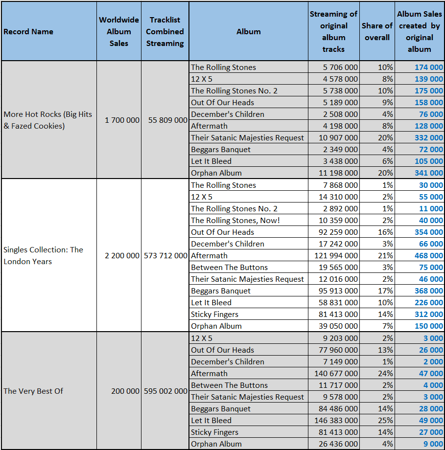Viewport: 445px width, 450px height.
Task: Click the 174 000 album sales value
Action: (429, 67)
